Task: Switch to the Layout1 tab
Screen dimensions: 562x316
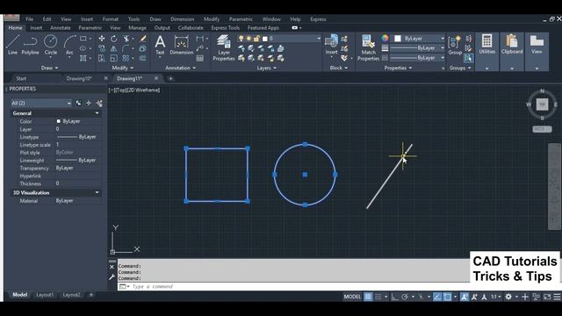Action: tap(45, 295)
